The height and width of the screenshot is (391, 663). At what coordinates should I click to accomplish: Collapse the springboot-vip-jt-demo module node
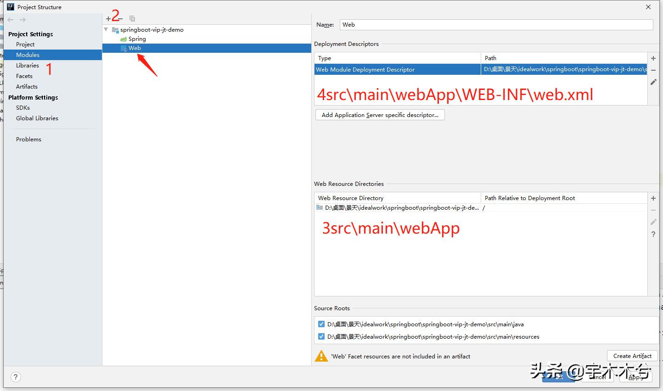tap(106, 29)
